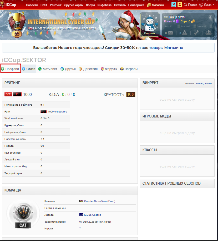Click the red OFF badge in rating panel
218x241 pixels.
pyautogui.click(x=8, y=94)
